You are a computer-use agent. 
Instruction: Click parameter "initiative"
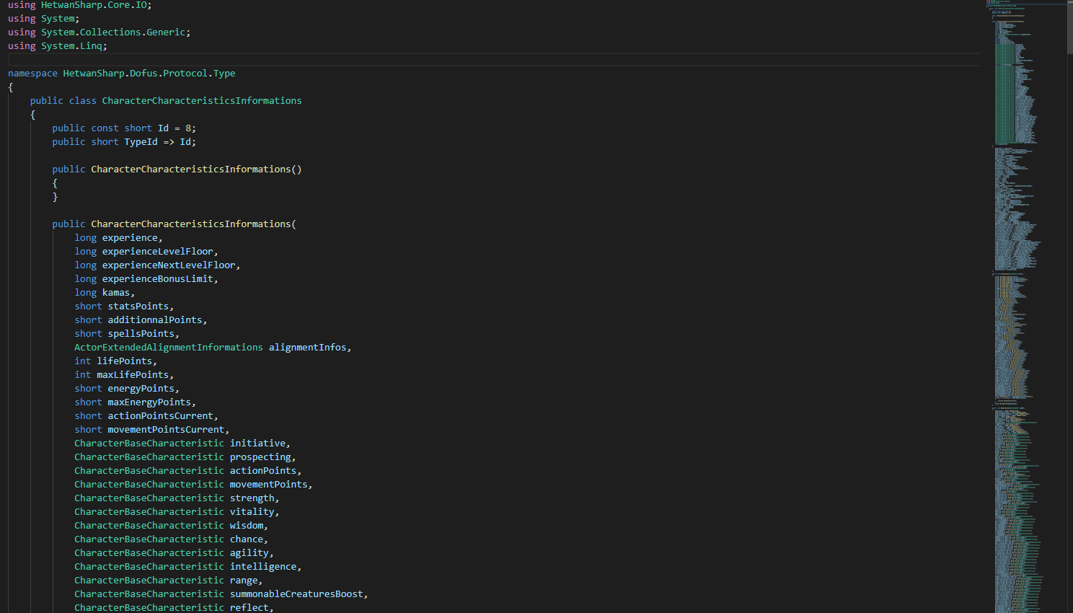click(257, 444)
